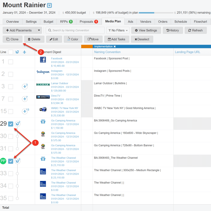This screenshot has width=211, height=211.
Task: Check the box for line 35
Action: tap(11, 198)
